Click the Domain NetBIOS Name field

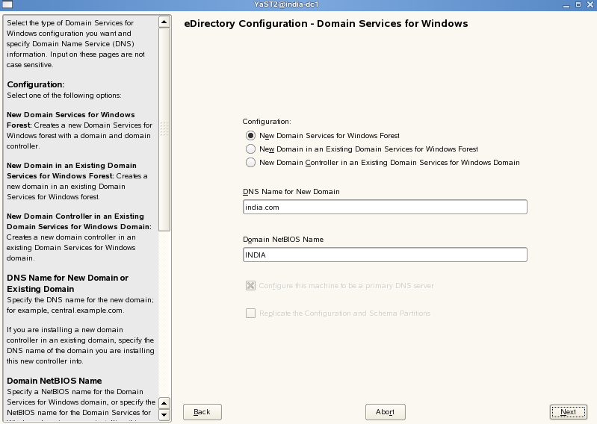385,255
